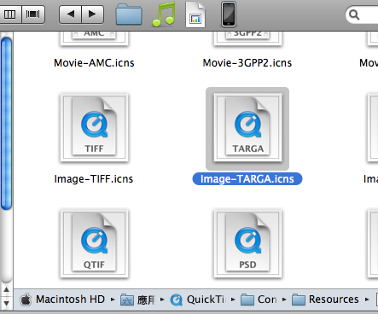Click the scrollbar down arrow
378x314 pixels.
pyautogui.click(x=6, y=303)
